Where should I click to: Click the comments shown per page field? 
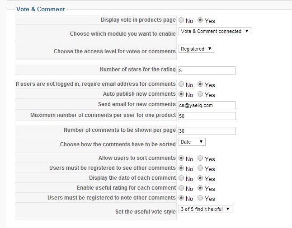point(207,131)
